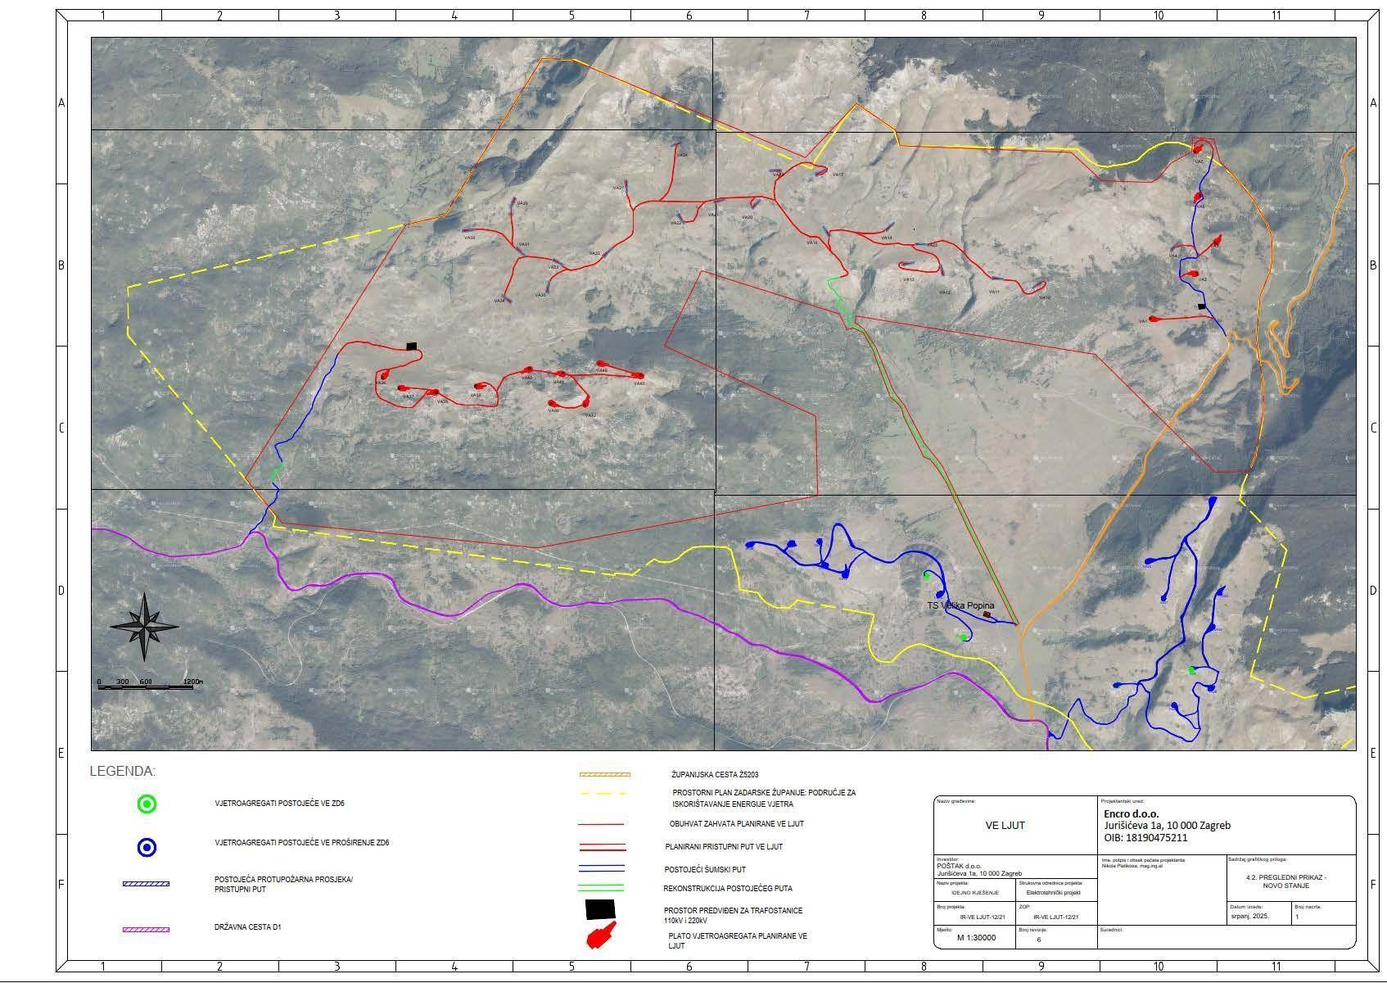The image size is (1387, 983).
Task: Click the TS Velika Popina map label
Action: (960, 606)
